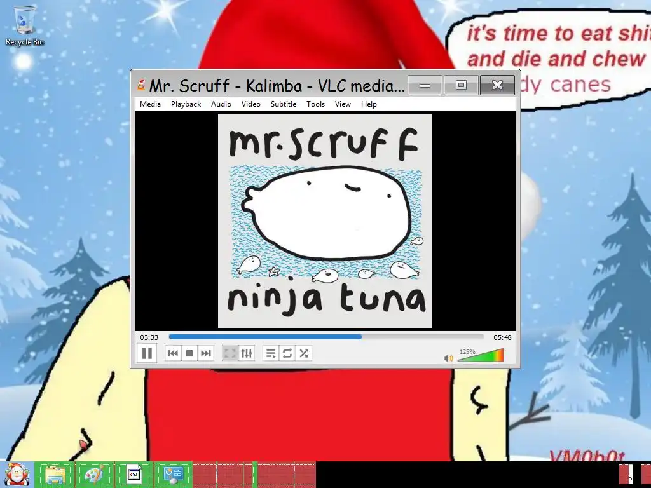Mute audio via the speaker icon
This screenshot has height=488, width=651.
click(x=448, y=358)
